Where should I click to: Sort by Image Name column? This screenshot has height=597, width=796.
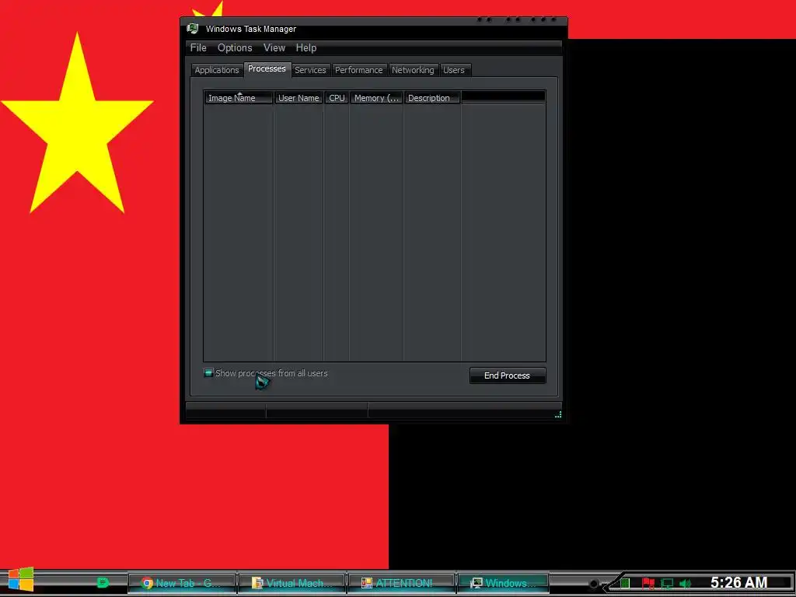click(239, 98)
